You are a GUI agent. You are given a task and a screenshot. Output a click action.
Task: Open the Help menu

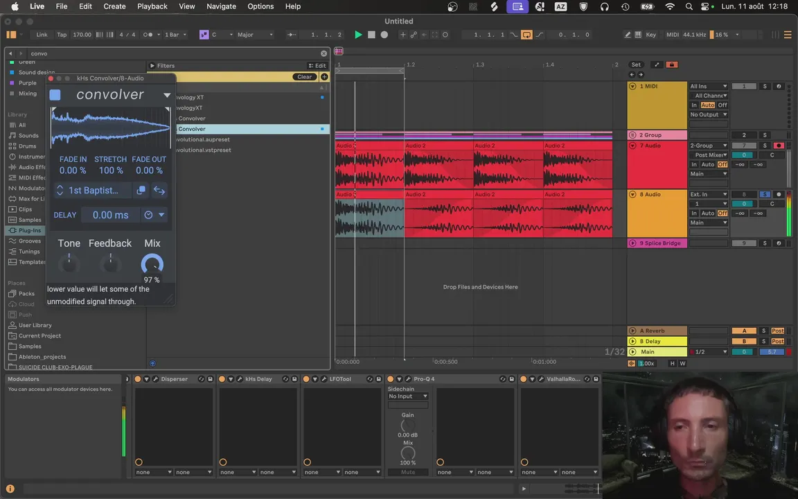[x=292, y=7]
